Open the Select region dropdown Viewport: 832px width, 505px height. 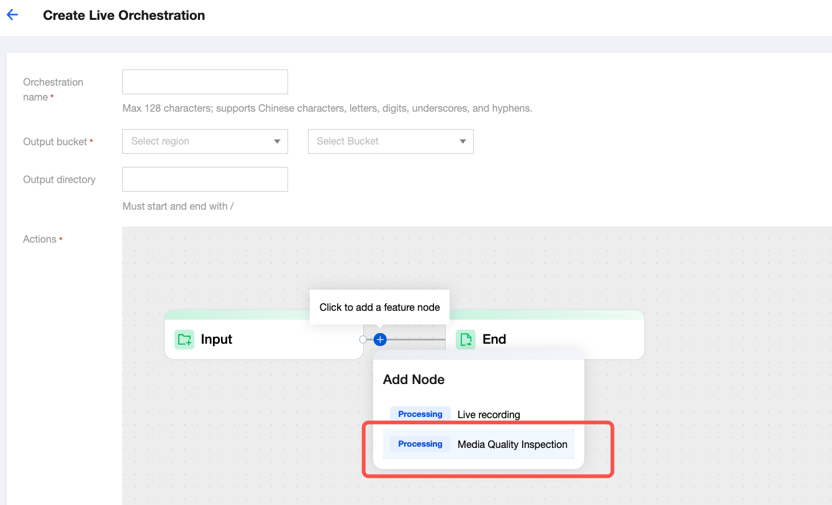(x=205, y=141)
